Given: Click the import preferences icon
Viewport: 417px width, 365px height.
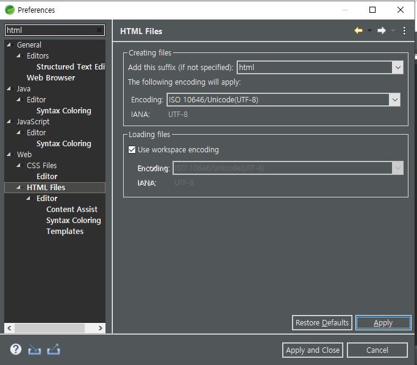Looking at the screenshot, I should pos(35,349).
